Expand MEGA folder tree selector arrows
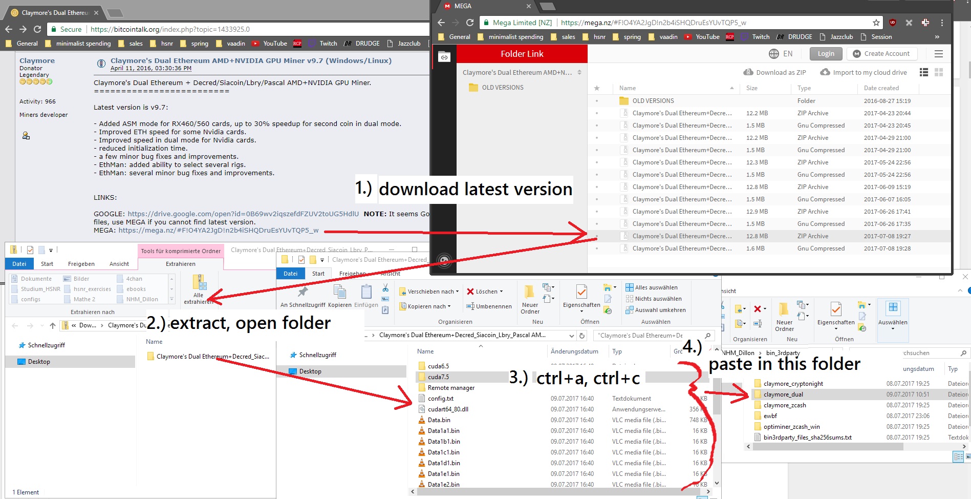This screenshot has height=499, width=971. point(579,72)
